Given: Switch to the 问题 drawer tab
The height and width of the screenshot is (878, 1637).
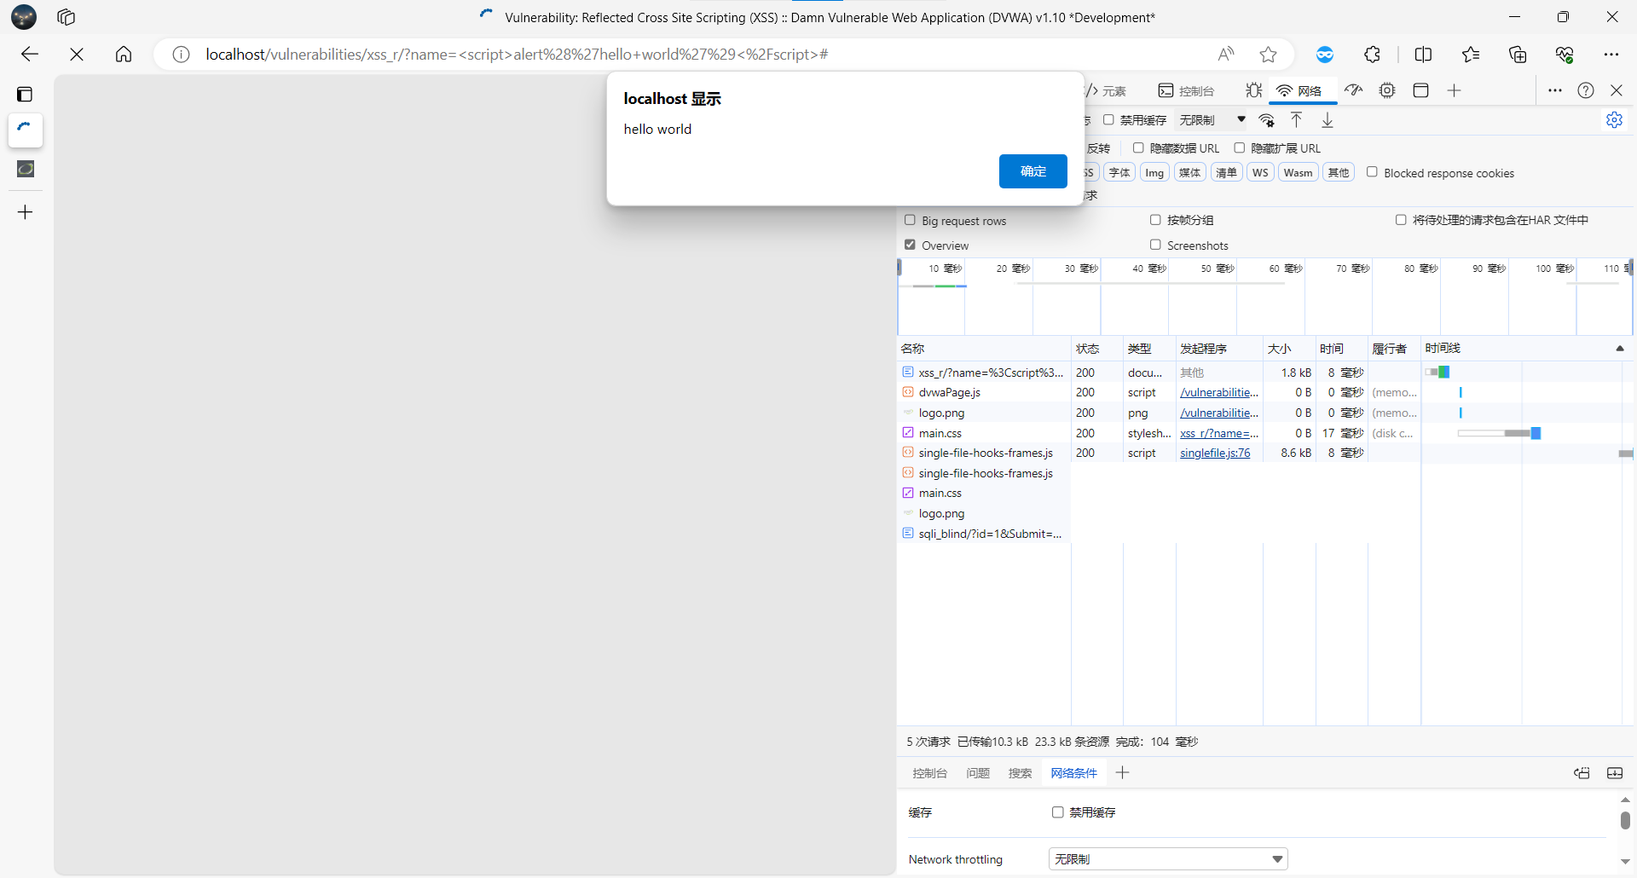Looking at the screenshot, I should coord(978,773).
